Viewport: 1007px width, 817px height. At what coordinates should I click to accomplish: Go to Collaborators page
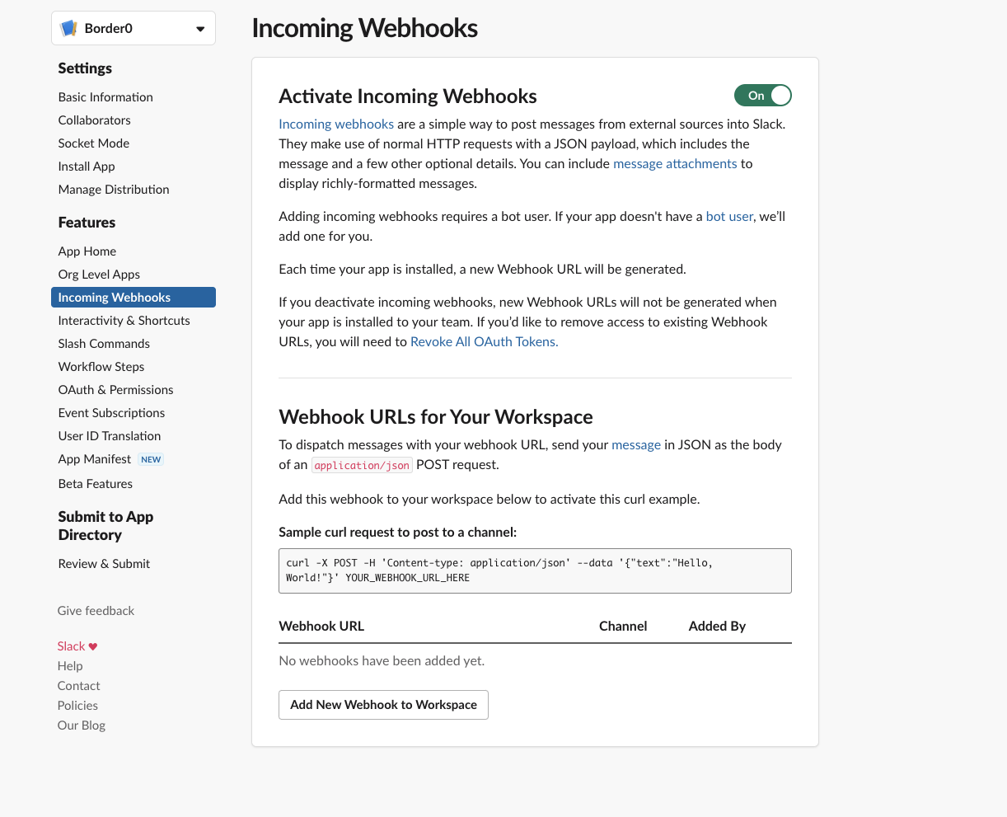(x=94, y=120)
